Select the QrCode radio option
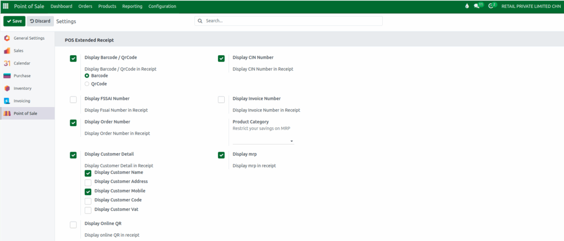This screenshot has height=241, width=564. click(86, 84)
